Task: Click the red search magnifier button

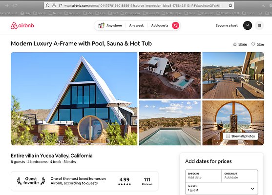Action: point(175,25)
